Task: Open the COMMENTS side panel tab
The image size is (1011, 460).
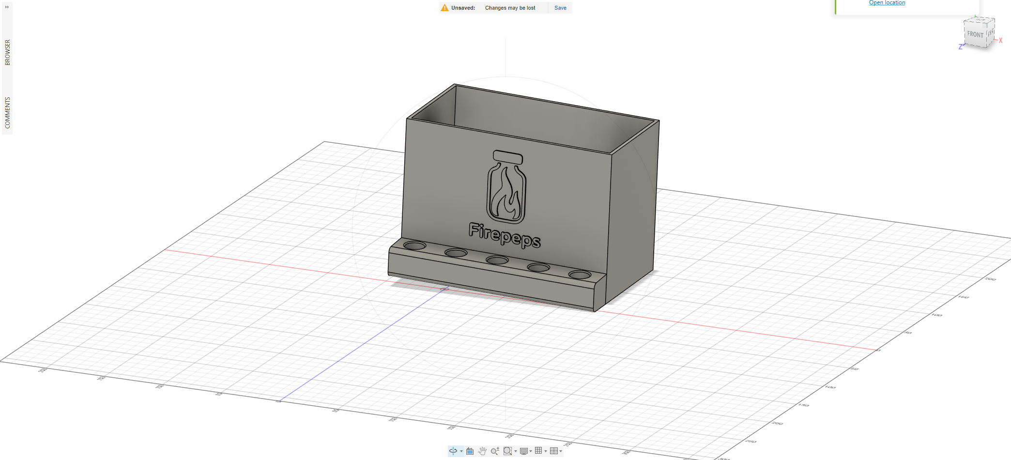Action: (x=7, y=113)
